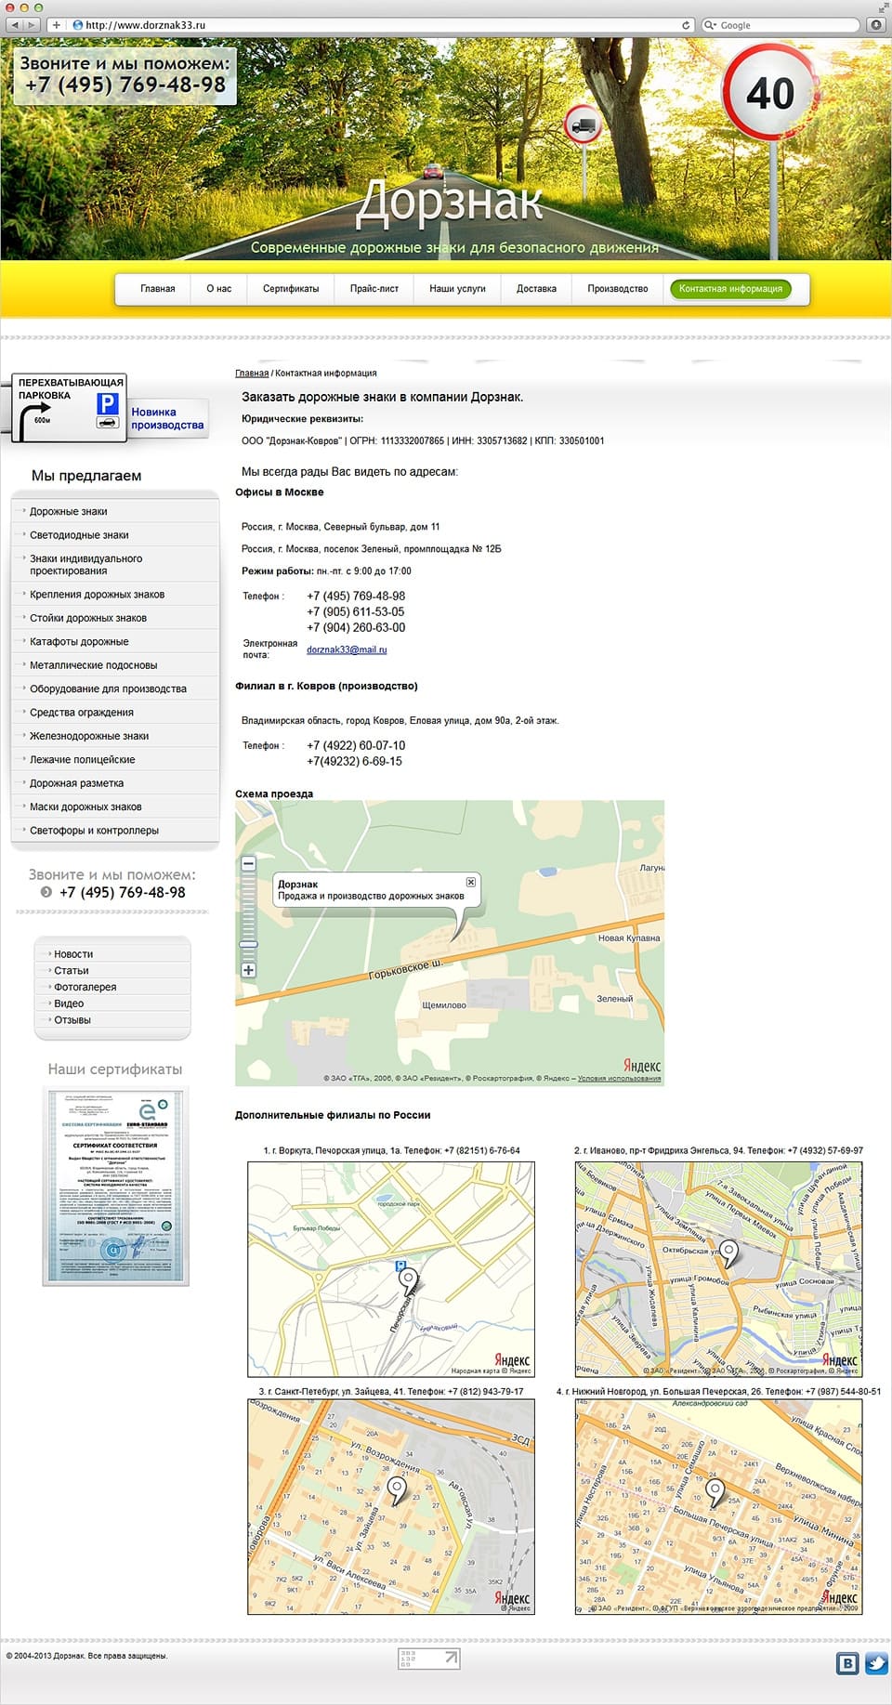Select the Контактная информация tab
This screenshot has height=1705, width=892.
click(x=730, y=289)
